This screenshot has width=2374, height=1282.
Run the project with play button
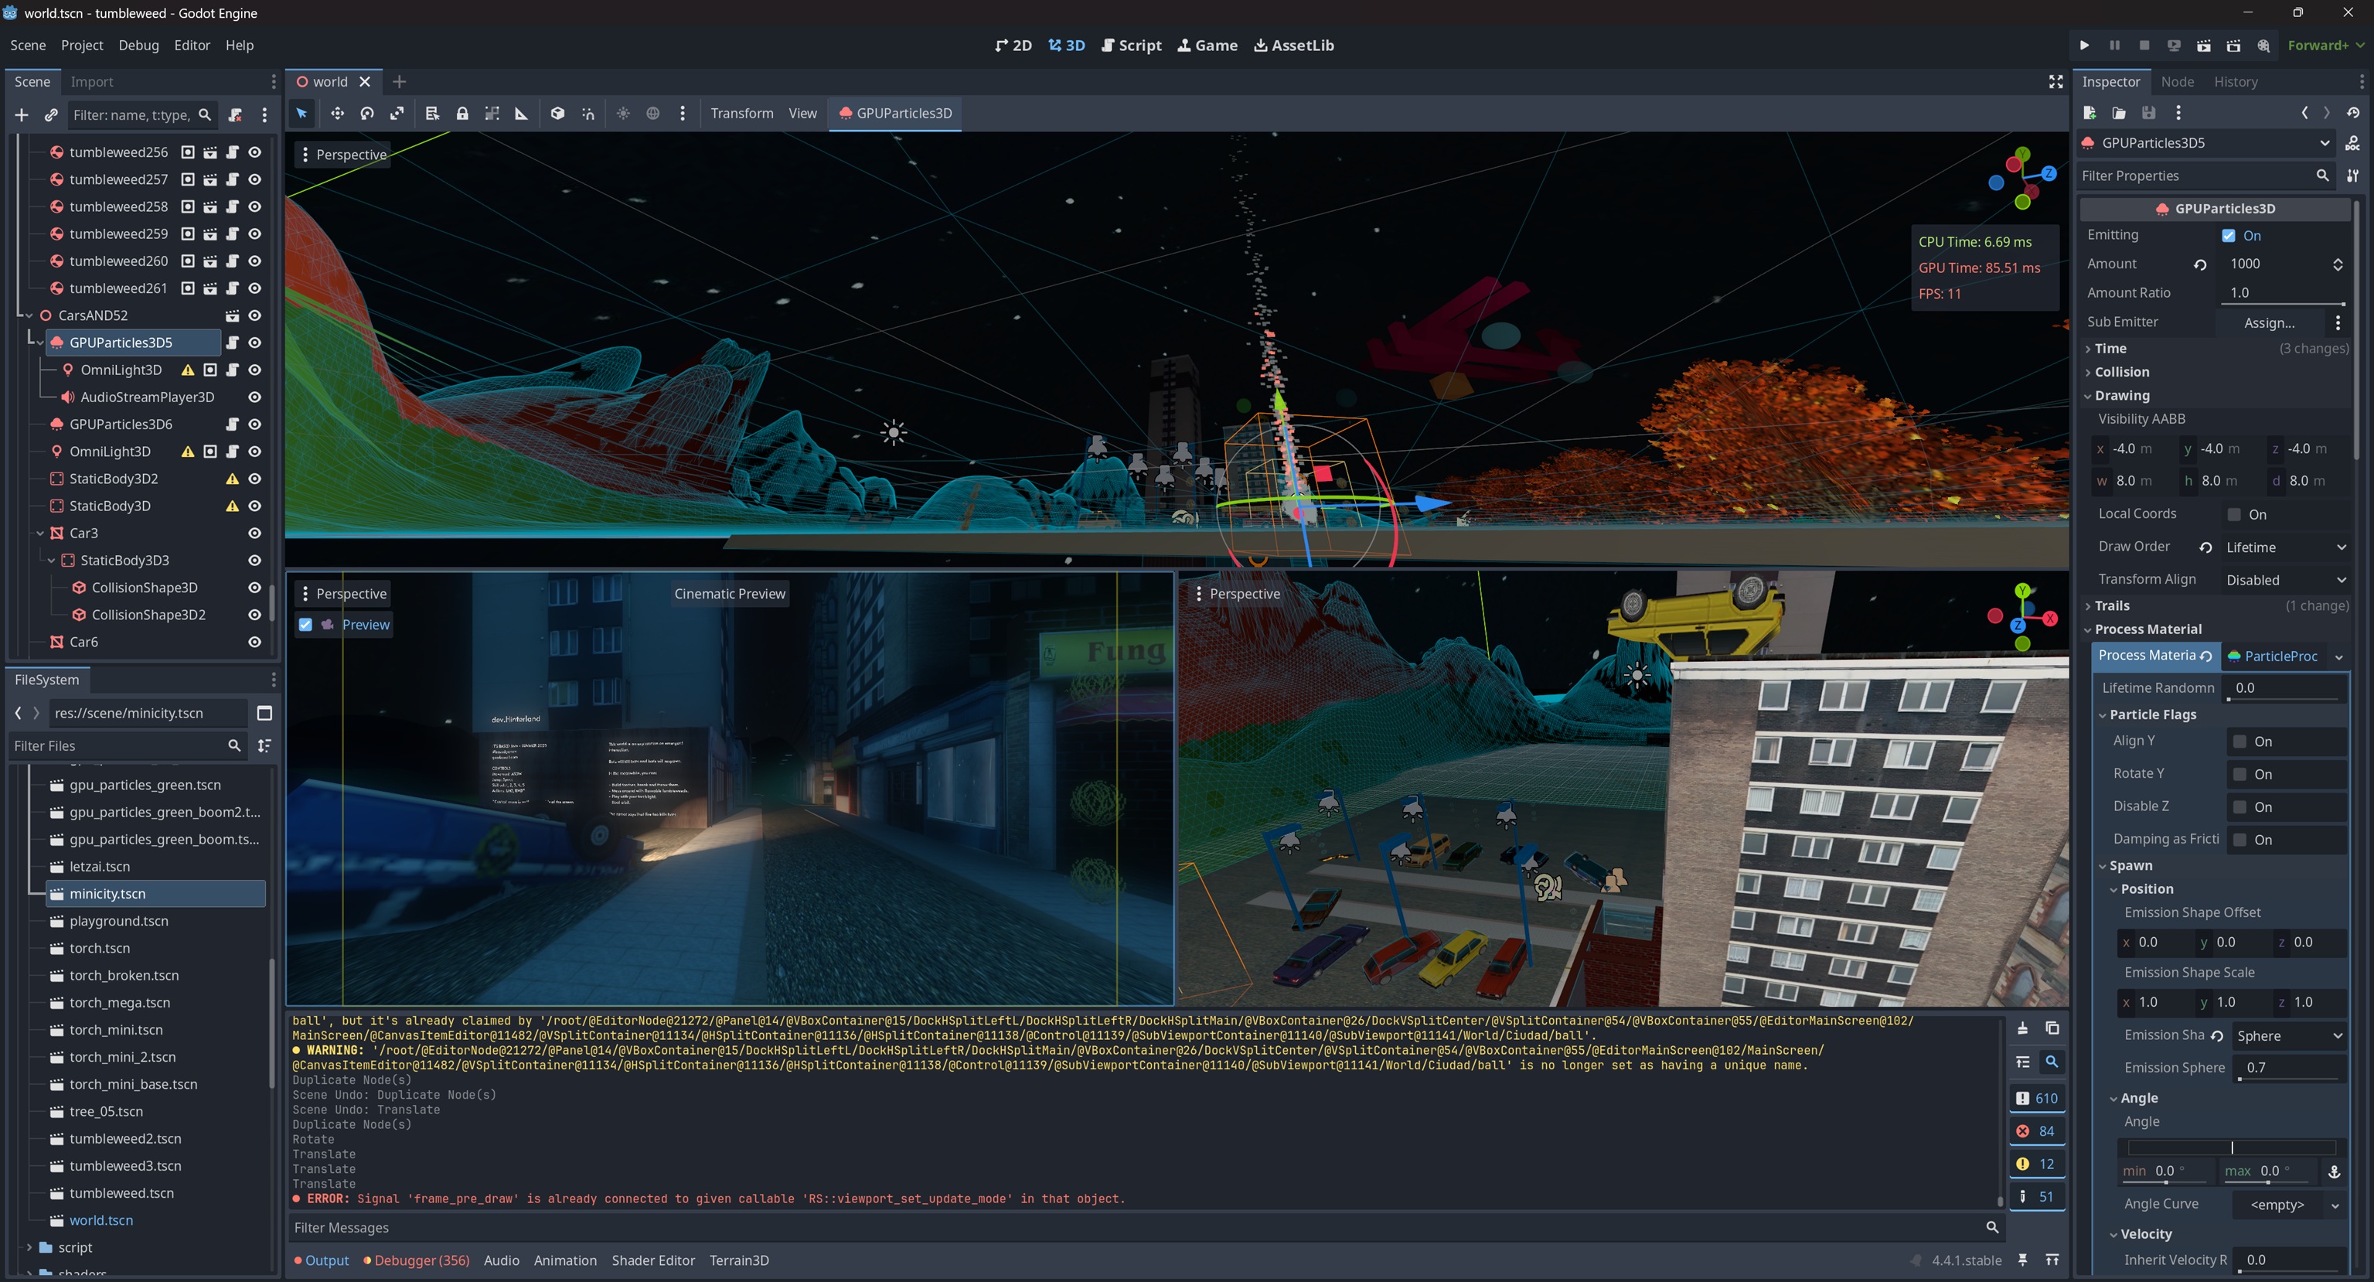click(x=2085, y=45)
